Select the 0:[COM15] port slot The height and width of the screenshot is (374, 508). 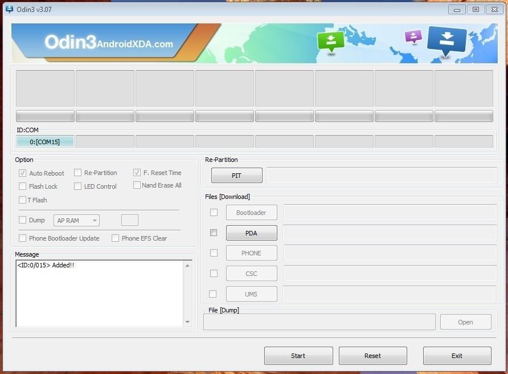(x=45, y=142)
